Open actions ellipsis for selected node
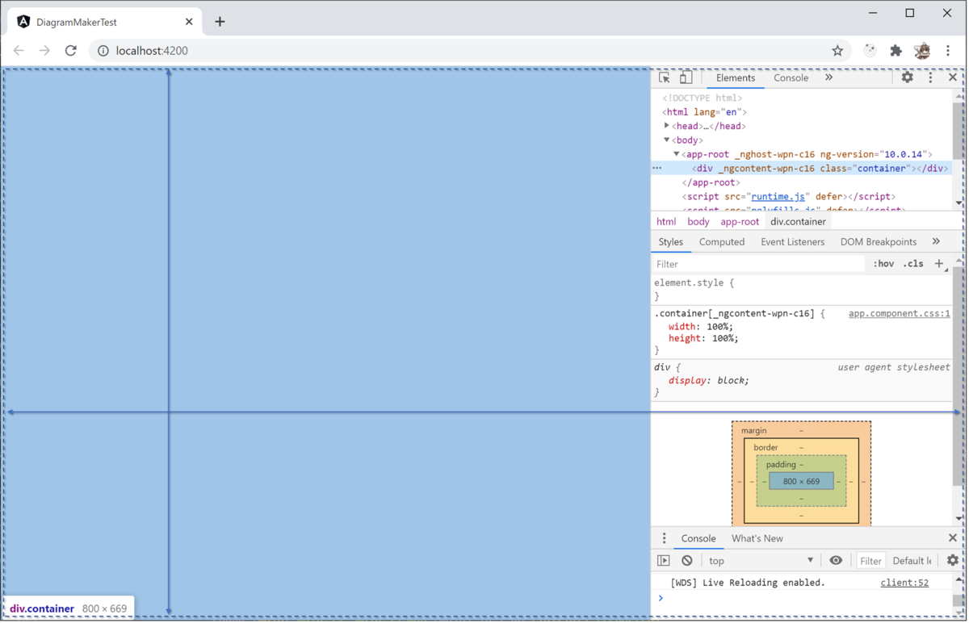969x623 pixels. 657,169
